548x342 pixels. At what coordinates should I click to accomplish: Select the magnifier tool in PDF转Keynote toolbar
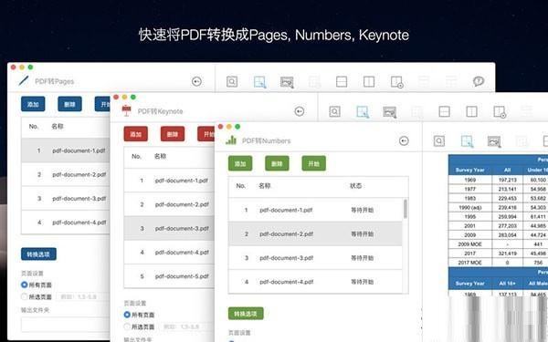[334, 111]
